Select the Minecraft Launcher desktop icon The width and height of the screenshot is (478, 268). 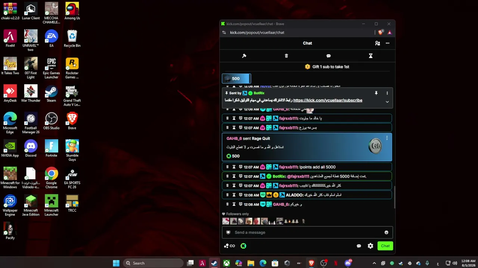(x=51, y=206)
